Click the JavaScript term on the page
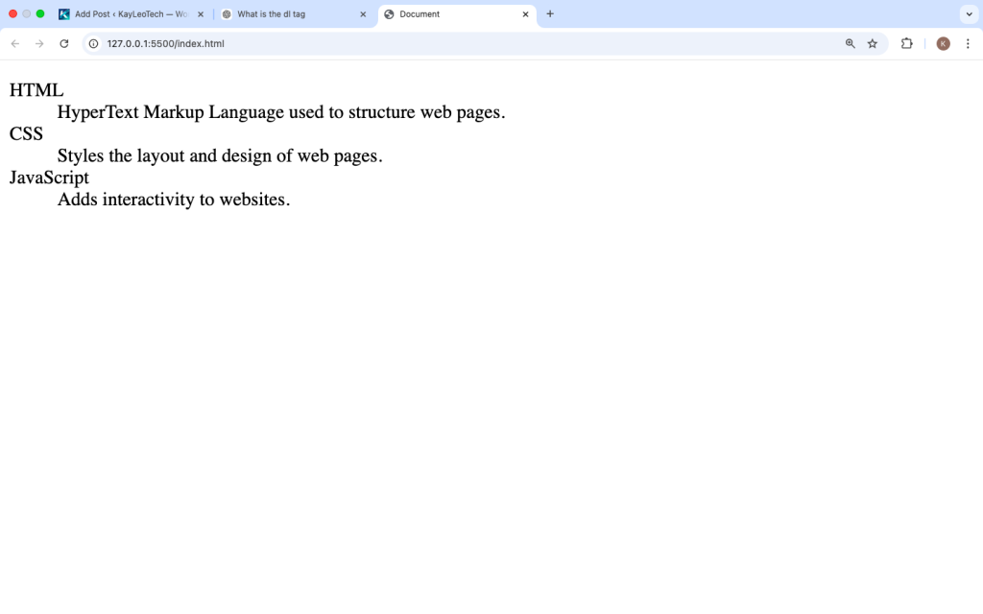This screenshot has height=614, width=983. (x=49, y=177)
